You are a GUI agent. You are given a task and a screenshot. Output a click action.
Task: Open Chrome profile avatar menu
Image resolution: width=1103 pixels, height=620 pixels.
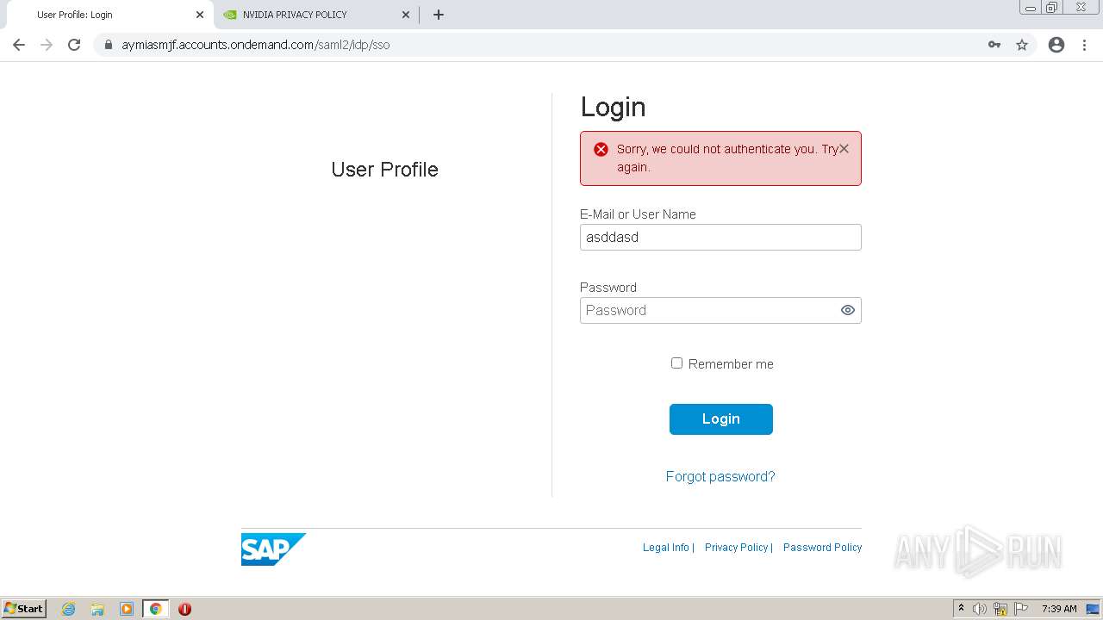1056,45
